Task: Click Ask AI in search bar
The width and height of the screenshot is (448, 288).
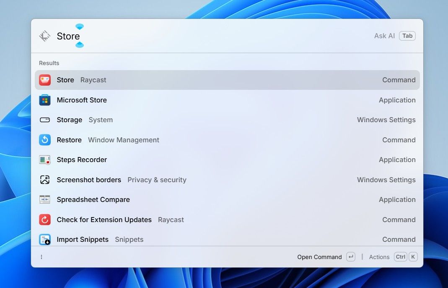Action: (x=384, y=36)
